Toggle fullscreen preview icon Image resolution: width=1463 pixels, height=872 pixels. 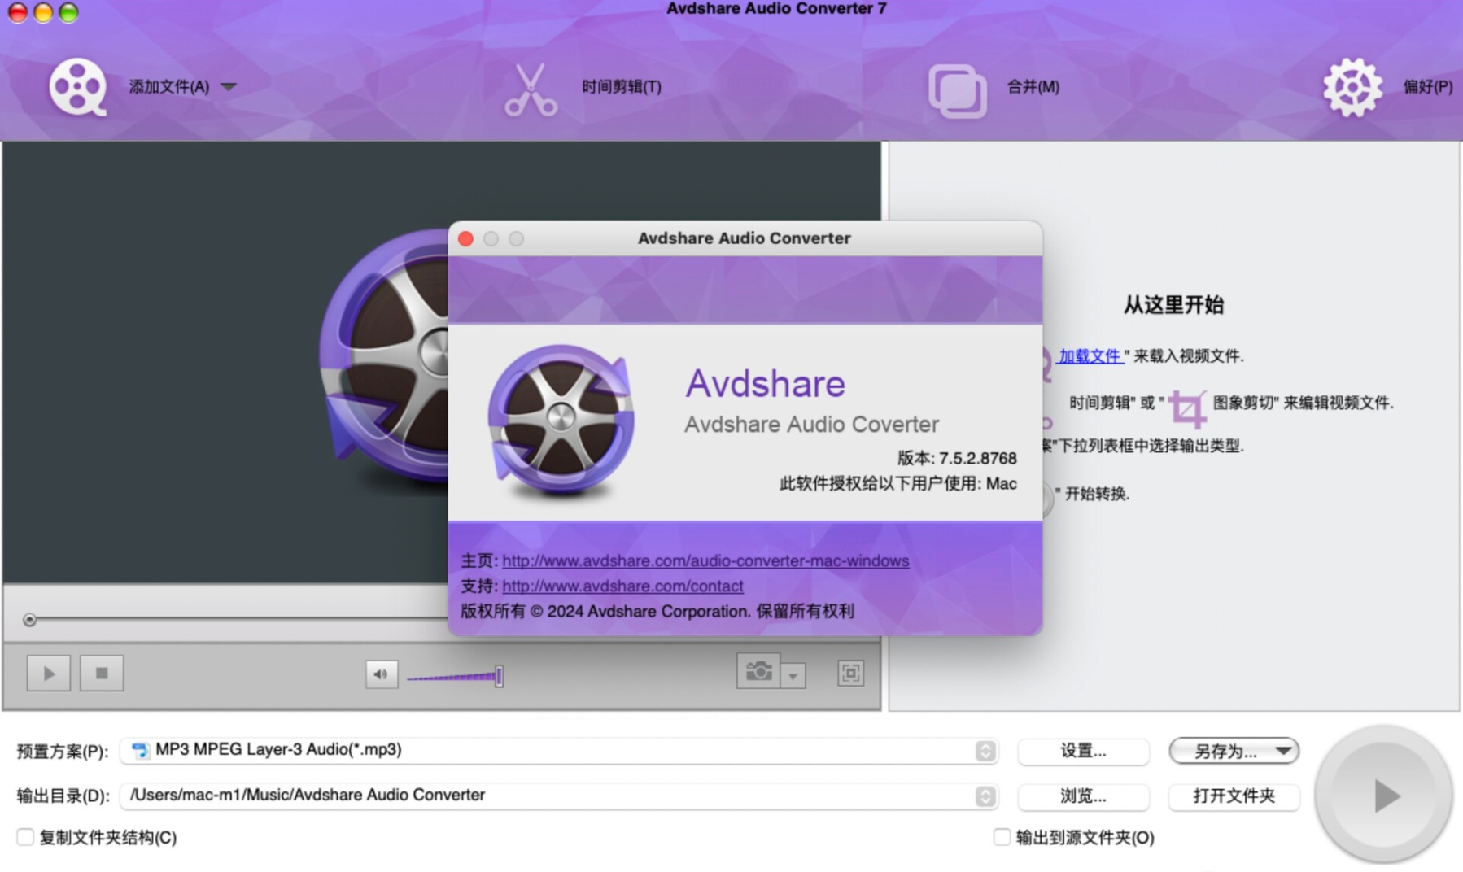point(850,674)
